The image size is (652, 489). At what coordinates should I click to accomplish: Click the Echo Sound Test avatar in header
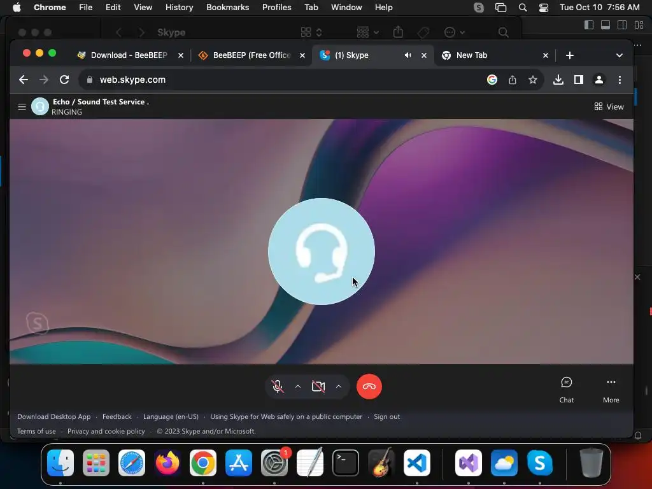40,106
